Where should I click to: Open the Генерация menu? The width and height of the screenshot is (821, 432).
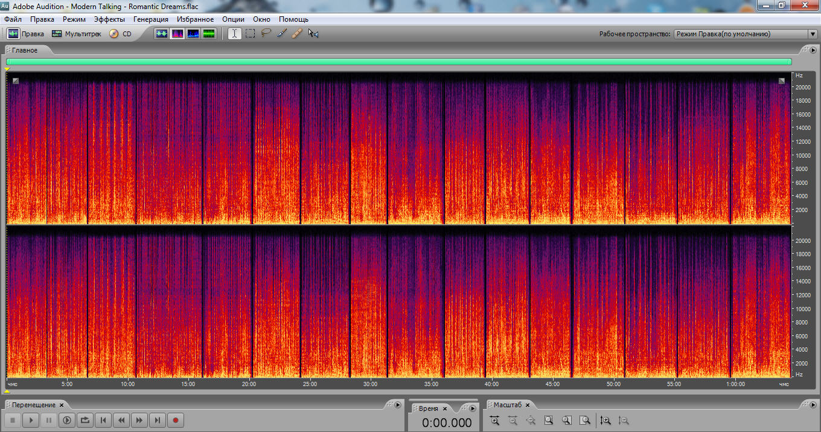150,19
